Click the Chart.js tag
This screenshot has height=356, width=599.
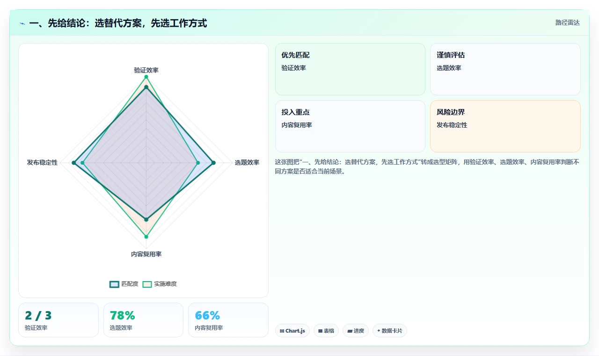pyautogui.click(x=292, y=331)
